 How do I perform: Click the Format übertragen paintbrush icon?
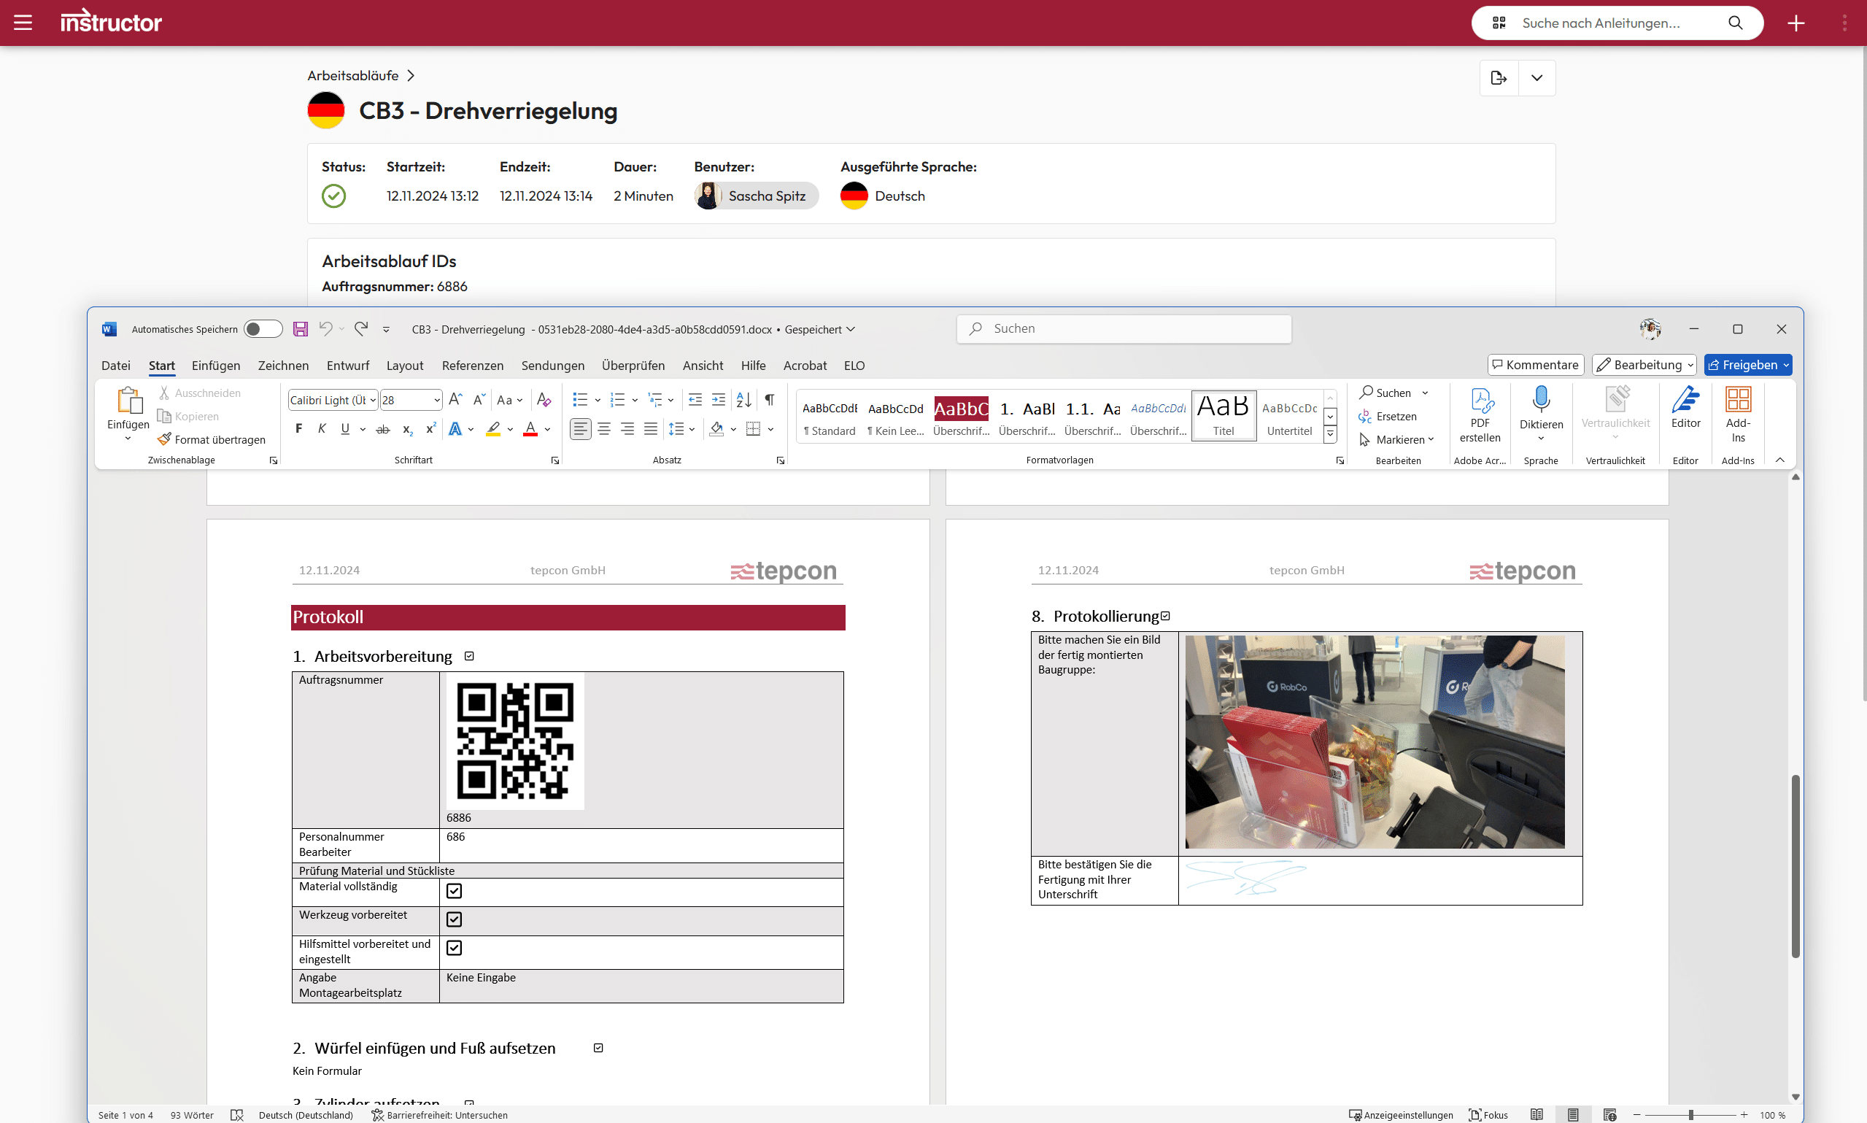pos(164,439)
